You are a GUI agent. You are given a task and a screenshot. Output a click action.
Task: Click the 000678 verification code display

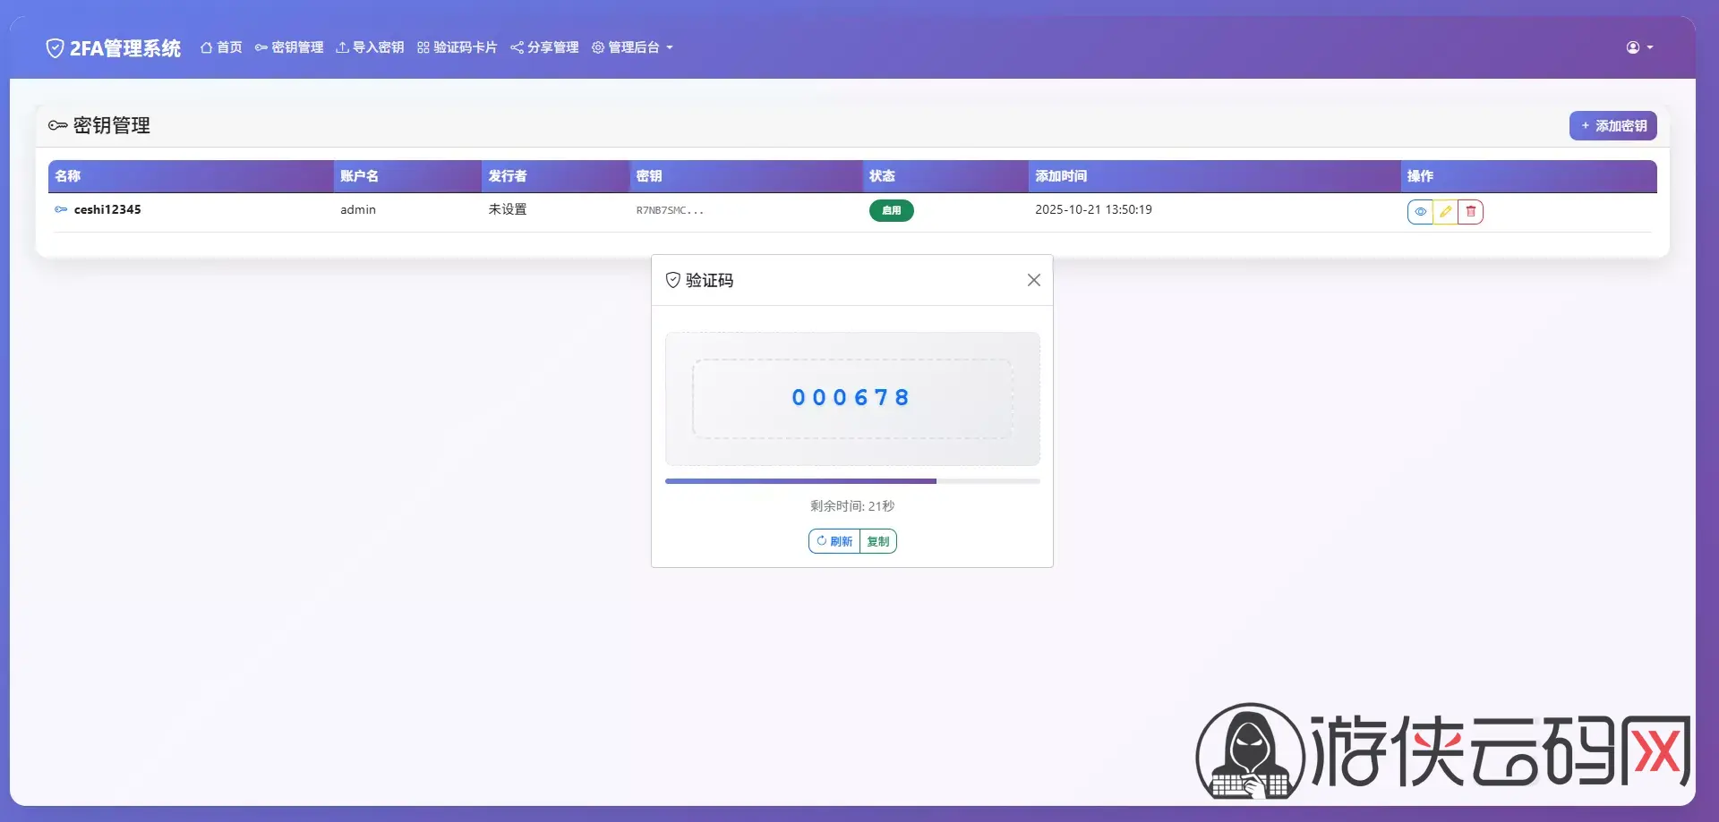coord(851,398)
